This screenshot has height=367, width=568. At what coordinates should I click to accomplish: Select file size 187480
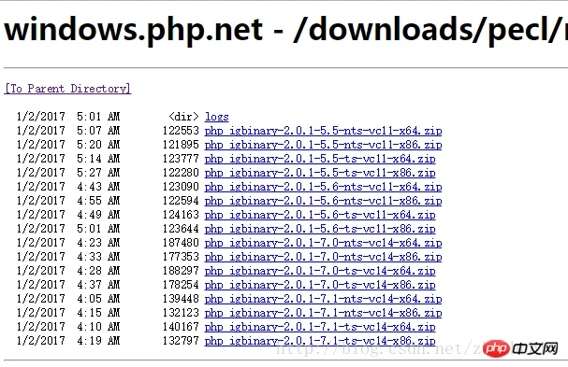click(181, 243)
